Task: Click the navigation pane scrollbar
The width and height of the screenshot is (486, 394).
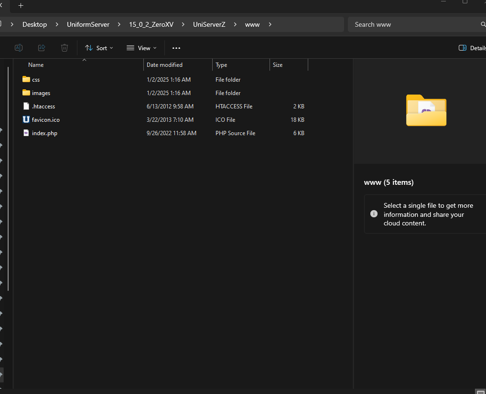Action: point(8,179)
